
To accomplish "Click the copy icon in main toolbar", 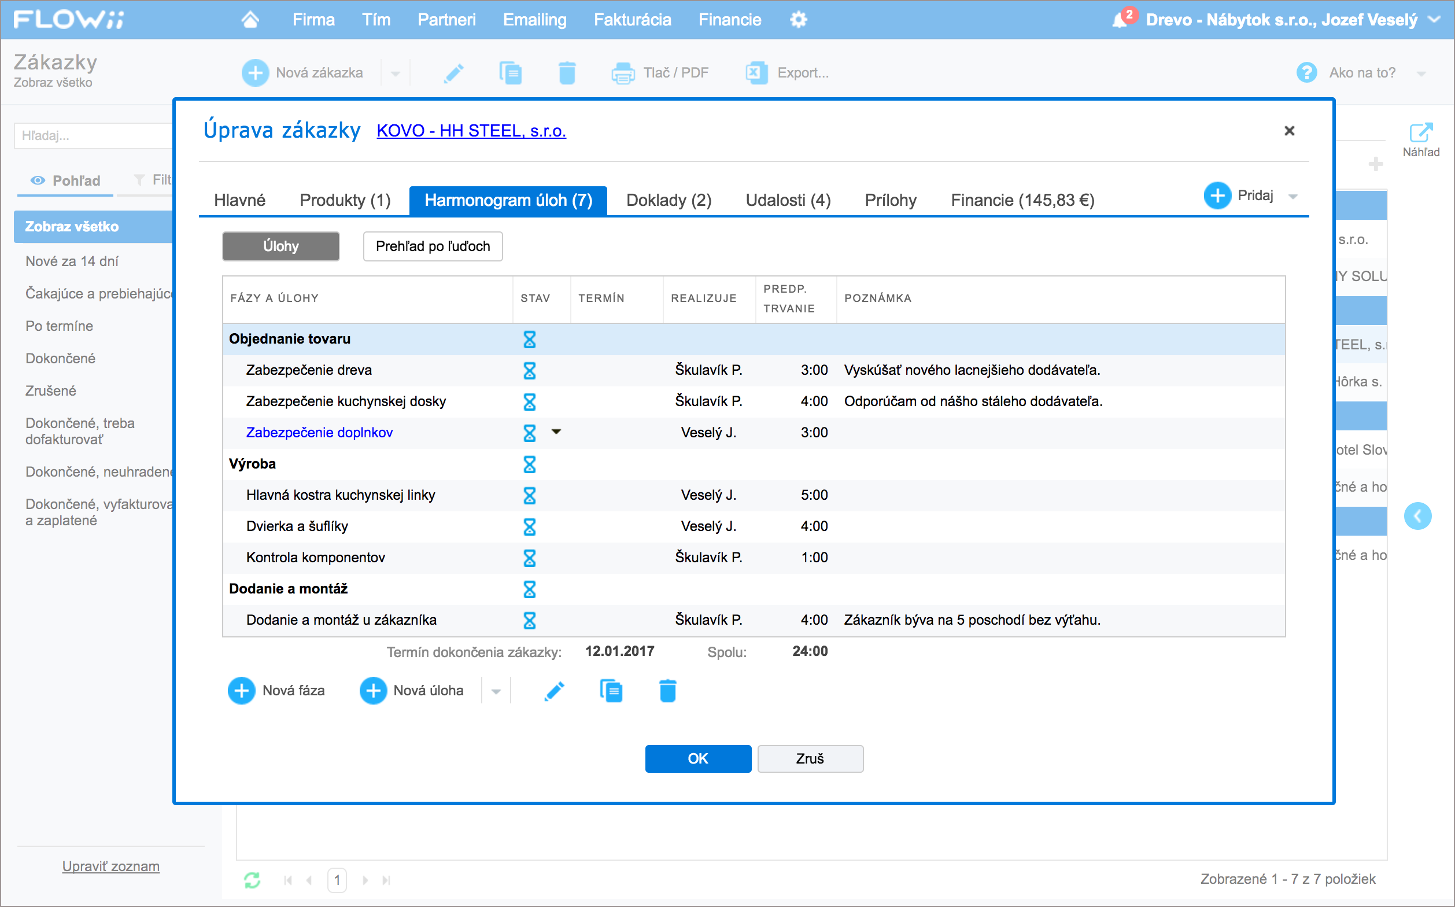I will click(511, 73).
